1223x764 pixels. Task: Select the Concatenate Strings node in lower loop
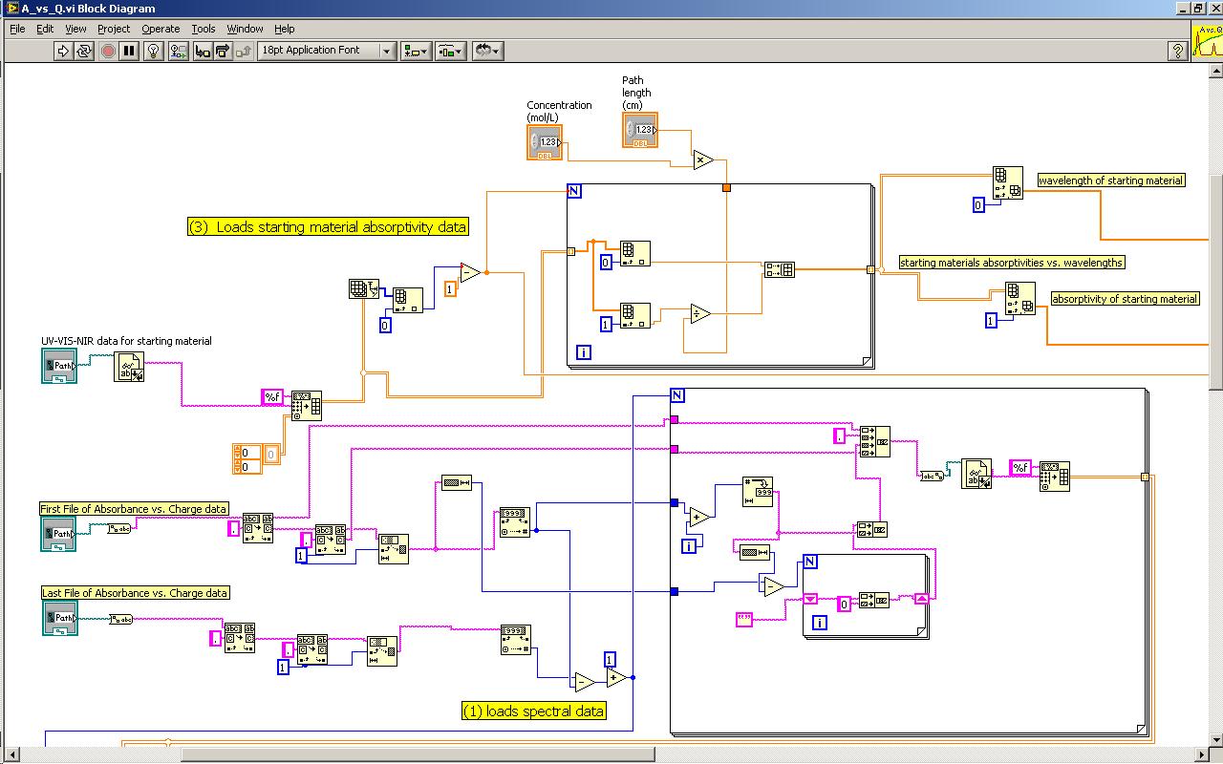(x=874, y=442)
